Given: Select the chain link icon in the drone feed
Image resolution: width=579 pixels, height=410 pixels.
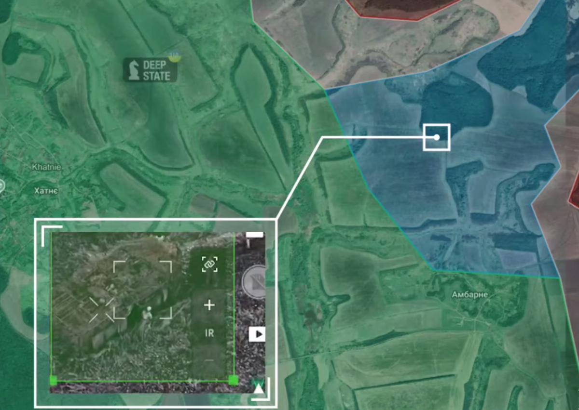Looking at the screenshot, I should [209, 265].
